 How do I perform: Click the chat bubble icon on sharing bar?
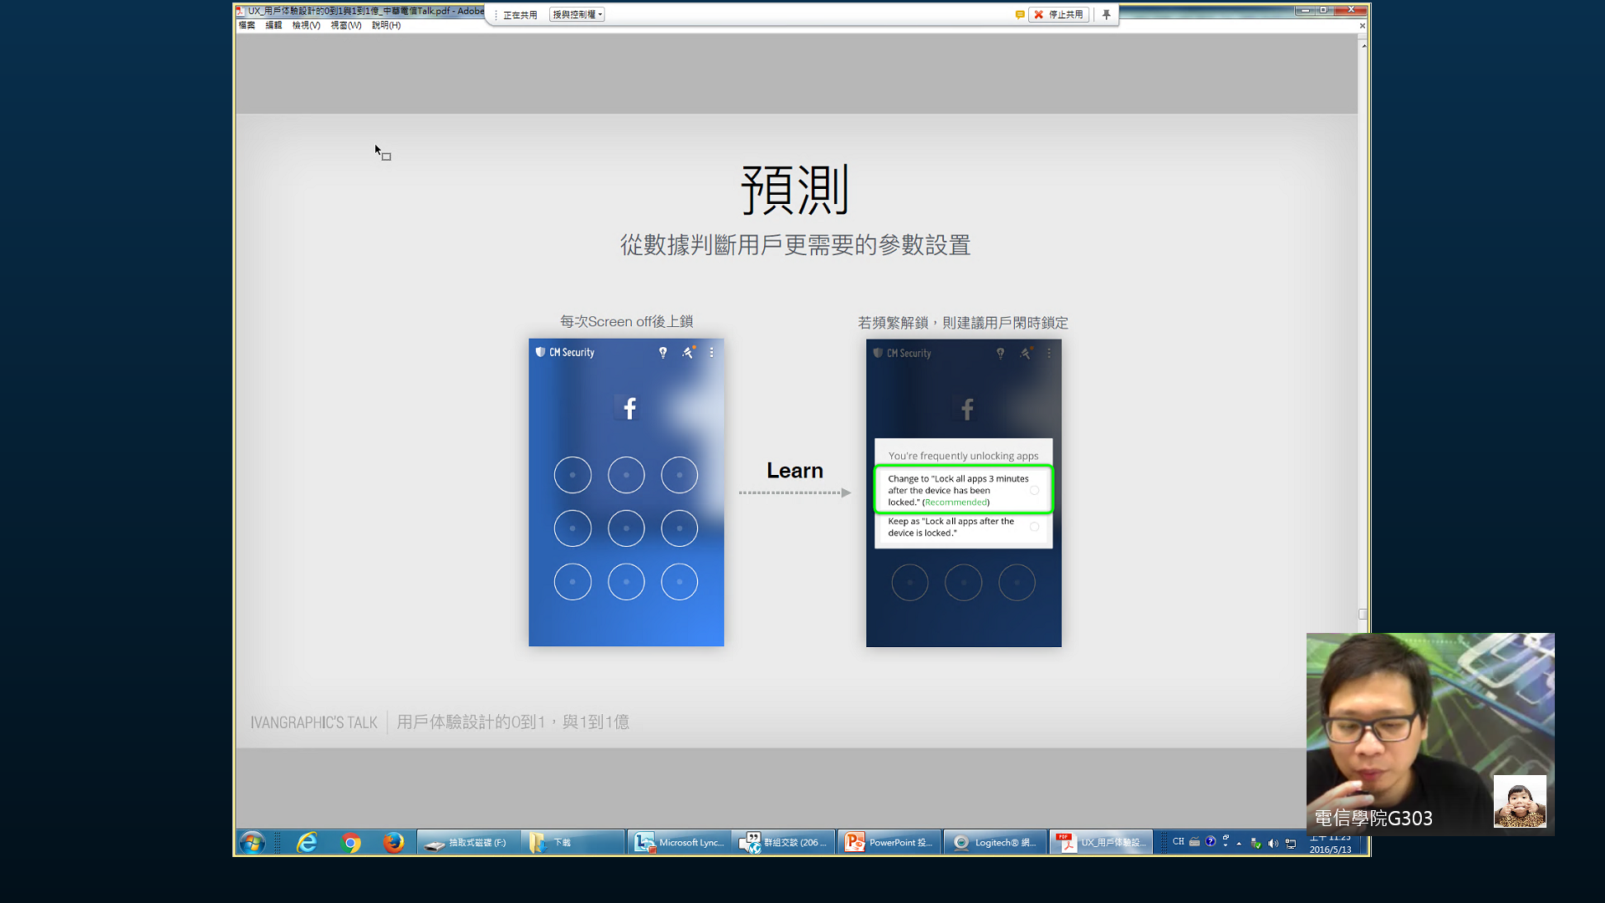(x=1020, y=14)
